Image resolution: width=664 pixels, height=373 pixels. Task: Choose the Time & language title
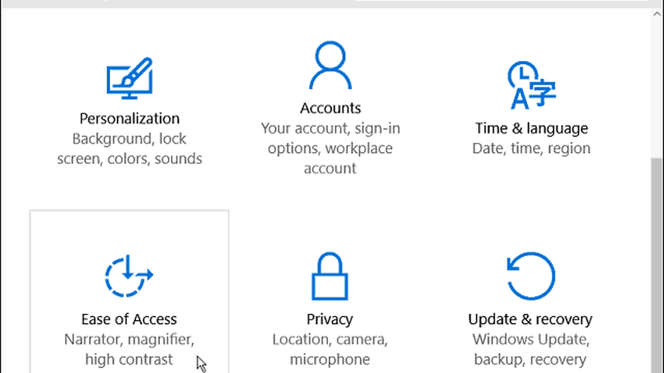tap(531, 128)
